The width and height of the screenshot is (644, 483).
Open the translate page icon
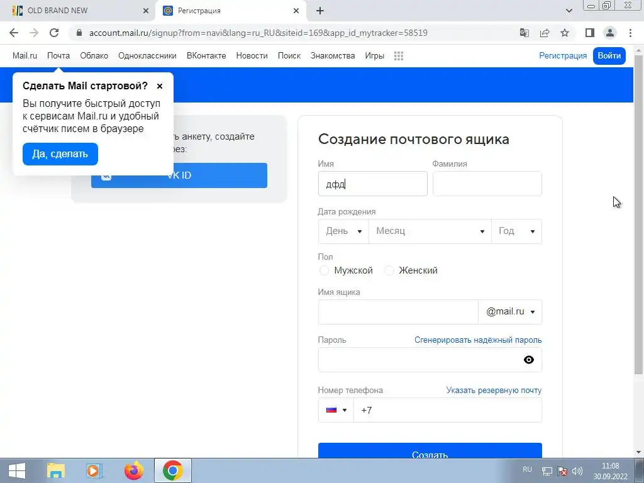coord(524,33)
